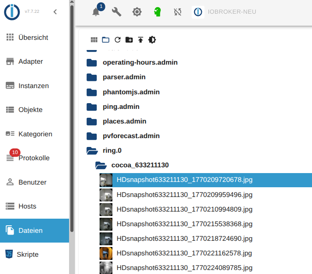Click the Instanzen icon
The height and width of the screenshot is (274, 312).
click(10, 85)
